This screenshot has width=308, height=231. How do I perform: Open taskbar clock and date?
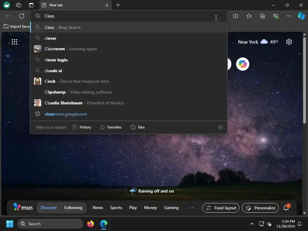pos(286,224)
